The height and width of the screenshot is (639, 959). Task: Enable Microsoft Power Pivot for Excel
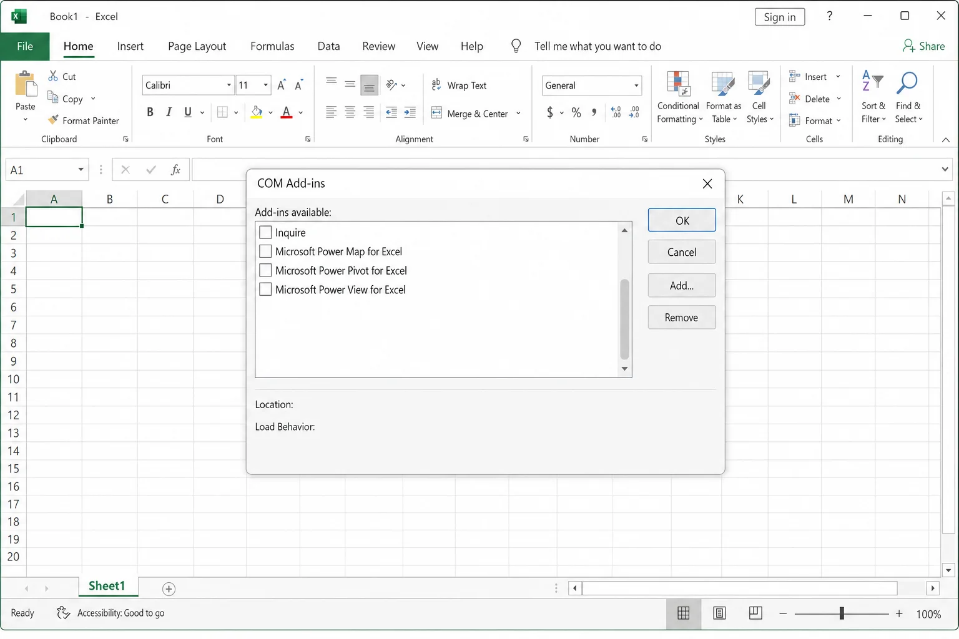(265, 270)
